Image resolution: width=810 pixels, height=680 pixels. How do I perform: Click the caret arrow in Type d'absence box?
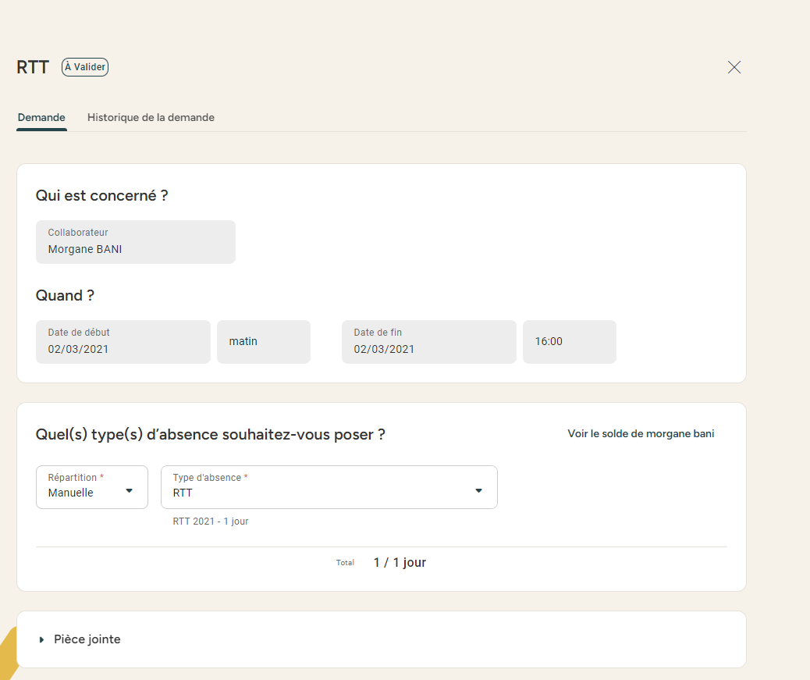(479, 491)
